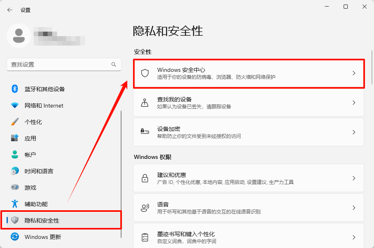374x248 pixels.
Task: Click the Windows Update sync icon
Action: [x=15, y=237]
